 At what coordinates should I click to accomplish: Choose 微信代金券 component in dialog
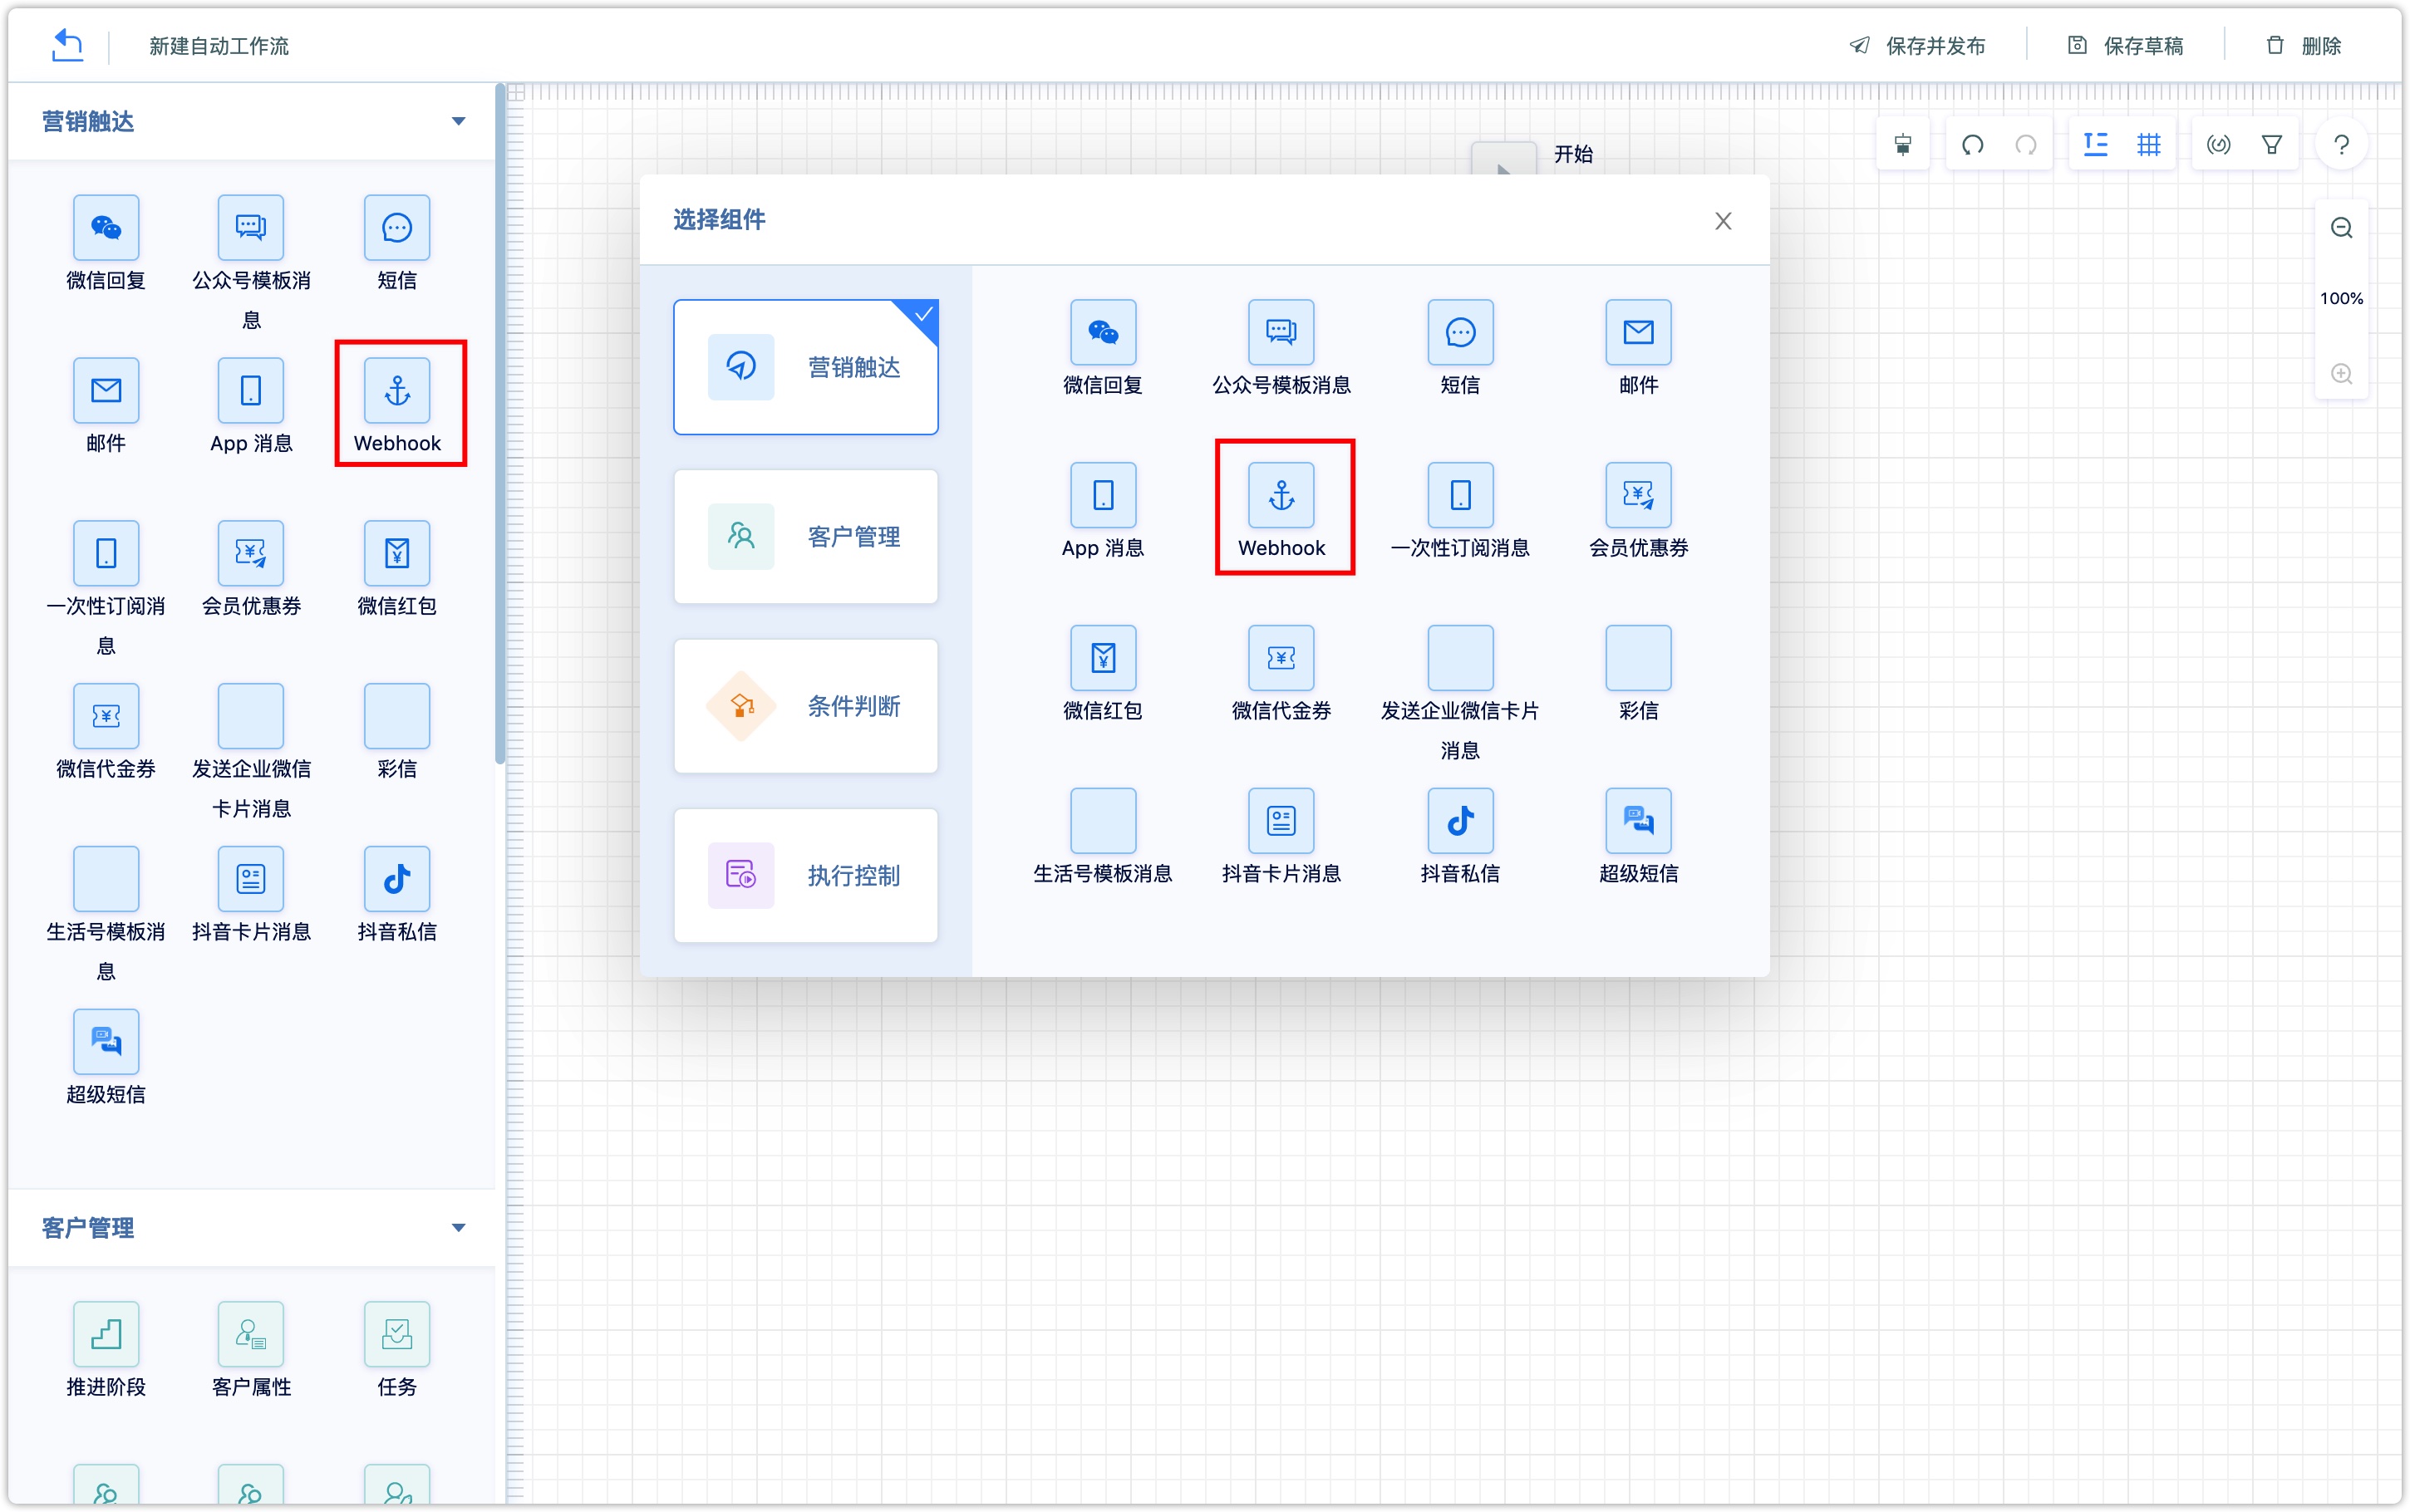click(1281, 658)
